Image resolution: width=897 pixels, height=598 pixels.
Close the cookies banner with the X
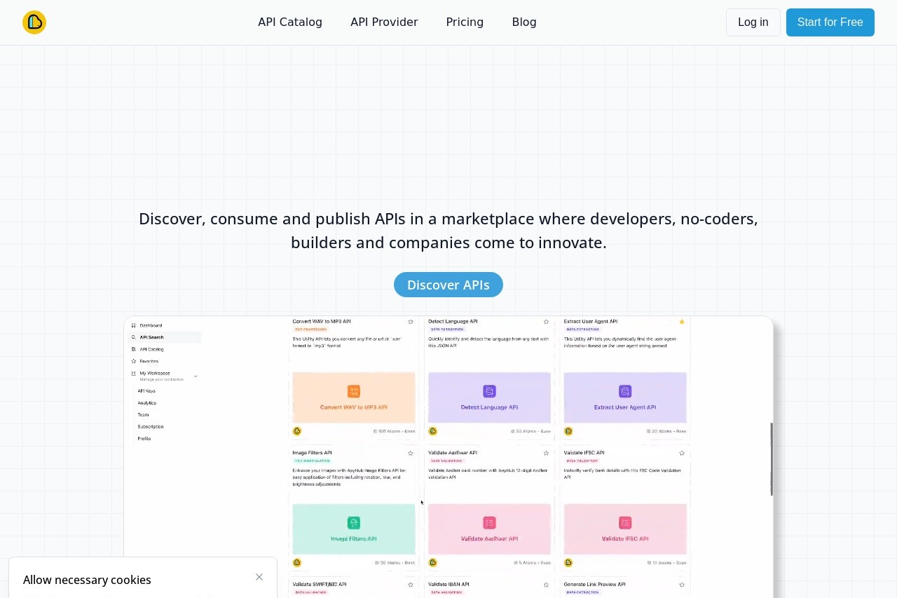(259, 577)
